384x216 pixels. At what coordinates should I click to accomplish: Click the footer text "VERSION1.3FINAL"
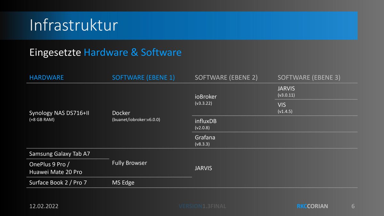point(203,206)
